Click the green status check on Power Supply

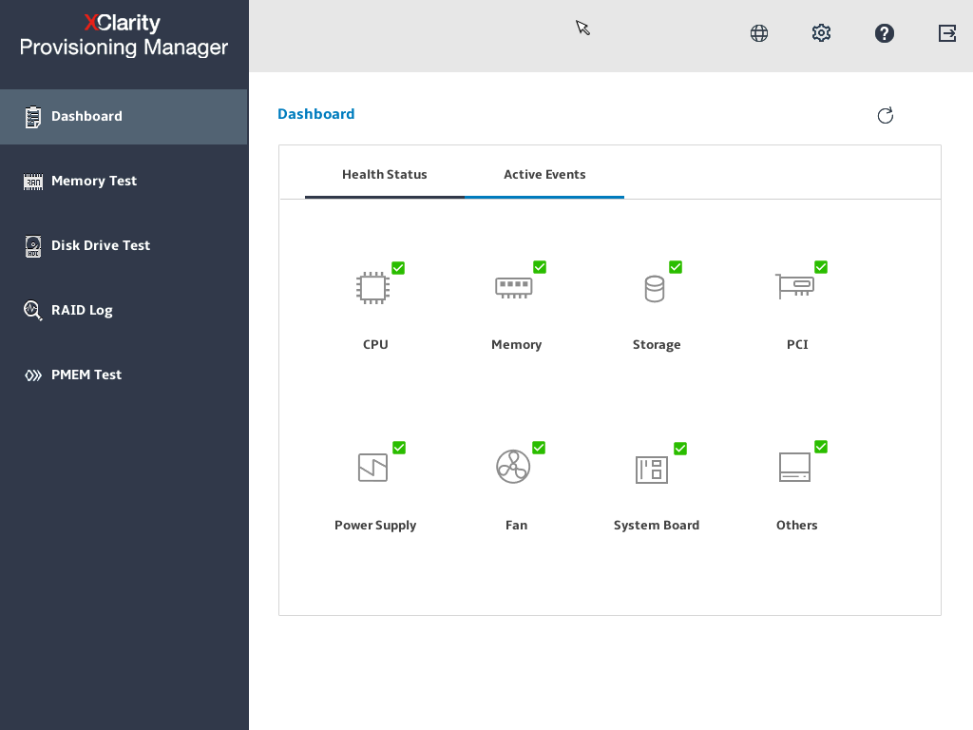[x=399, y=448]
